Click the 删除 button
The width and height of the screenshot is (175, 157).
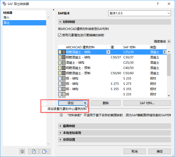point(106,103)
